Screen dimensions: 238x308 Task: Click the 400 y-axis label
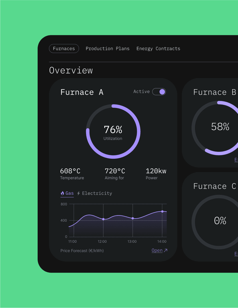pos(64,221)
